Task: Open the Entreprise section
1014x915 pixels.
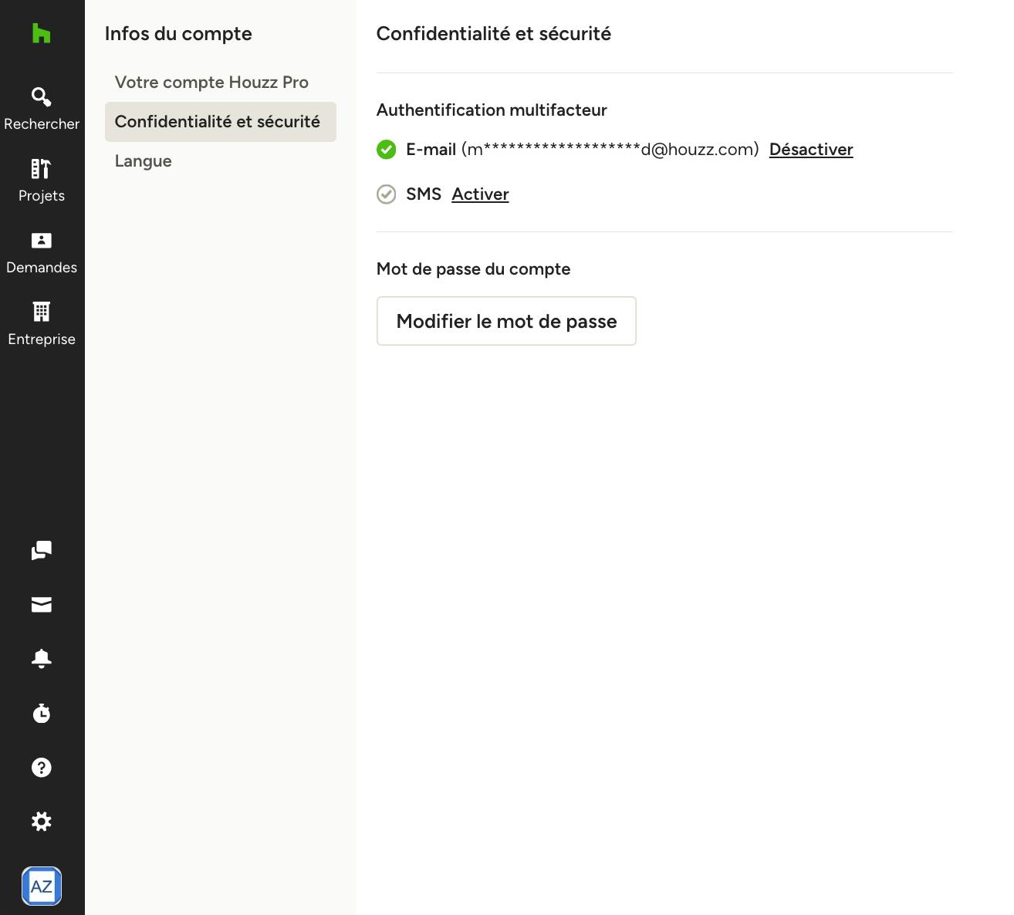Action: [x=42, y=324]
